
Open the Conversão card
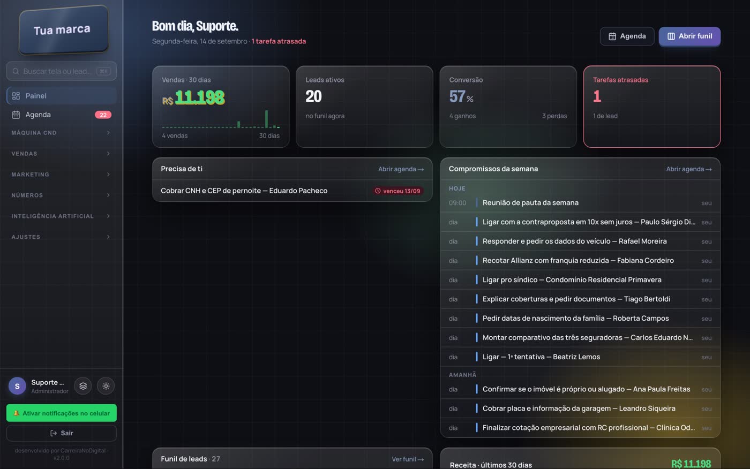[508, 107]
